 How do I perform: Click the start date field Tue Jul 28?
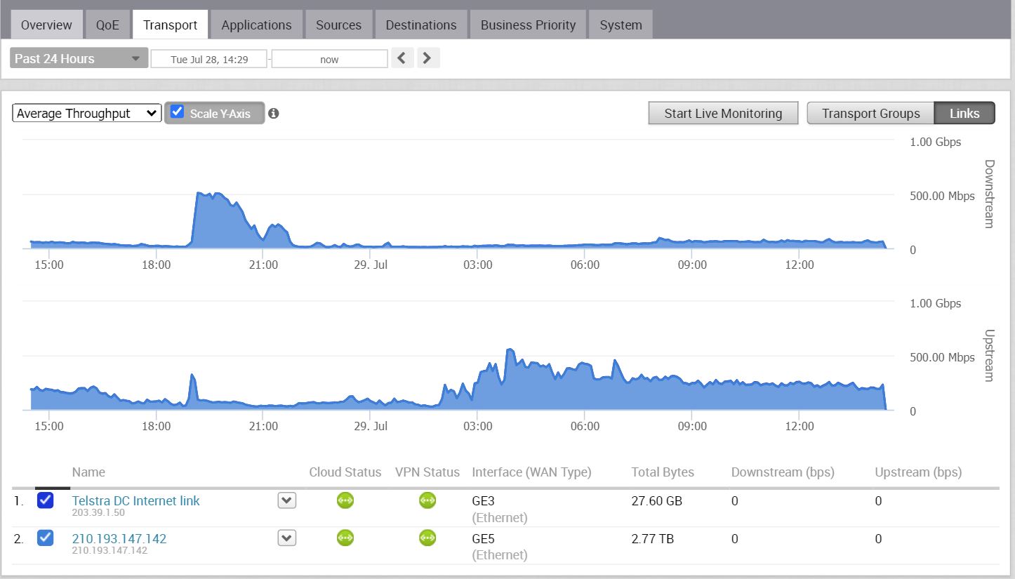click(x=208, y=59)
